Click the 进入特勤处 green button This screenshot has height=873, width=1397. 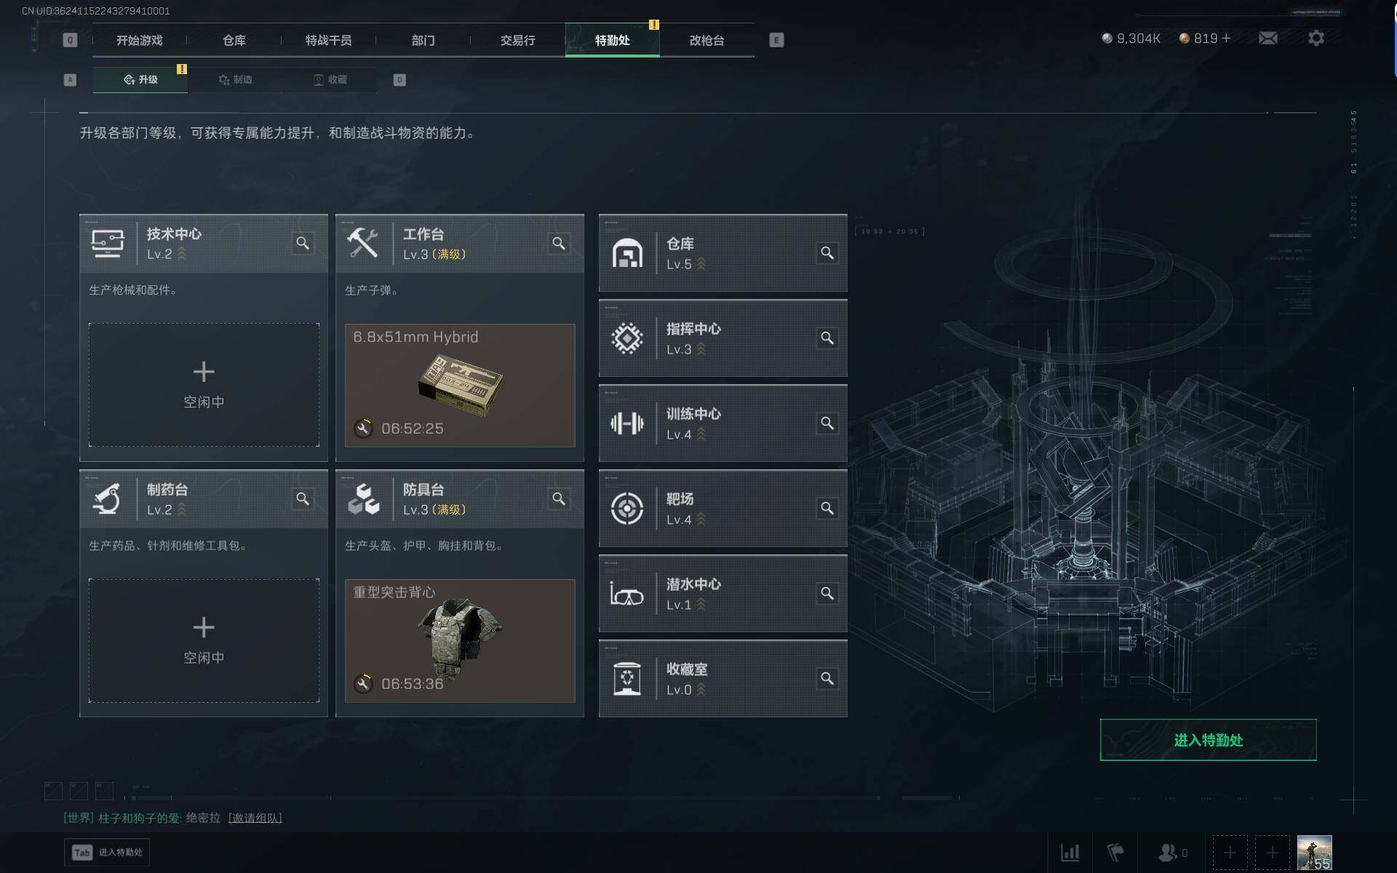(1208, 740)
